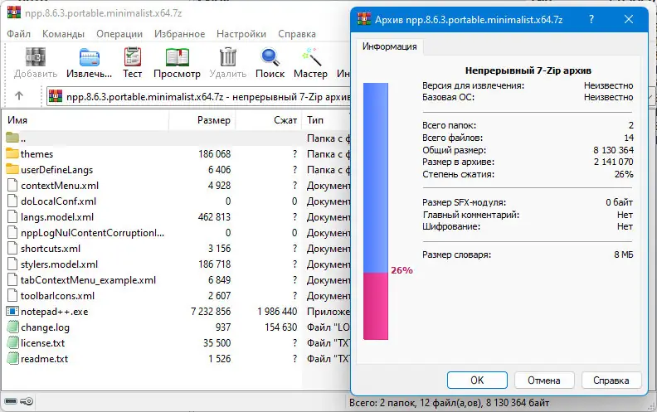Click the Add (Добавить) toolbar icon

click(x=36, y=57)
